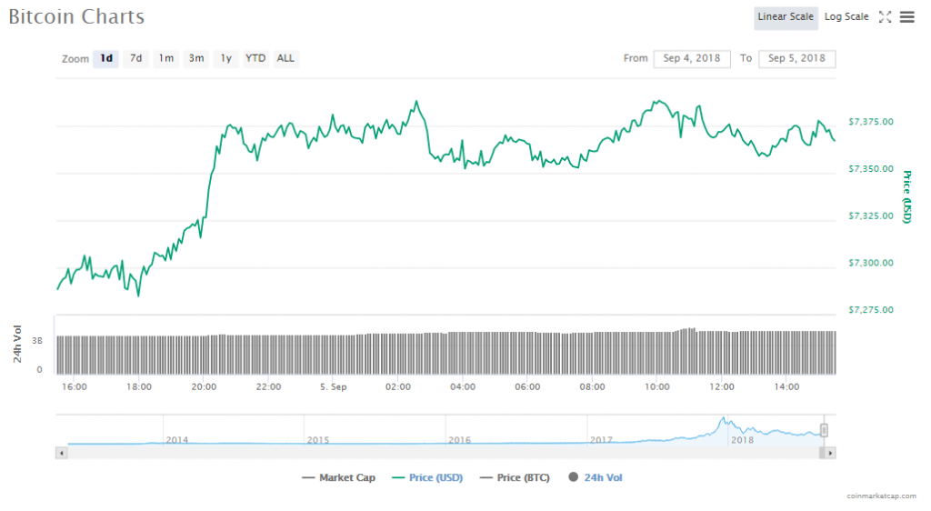Show the Price (BTC) series
Image resolution: width=931 pixels, height=511 pixels.
(514, 477)
